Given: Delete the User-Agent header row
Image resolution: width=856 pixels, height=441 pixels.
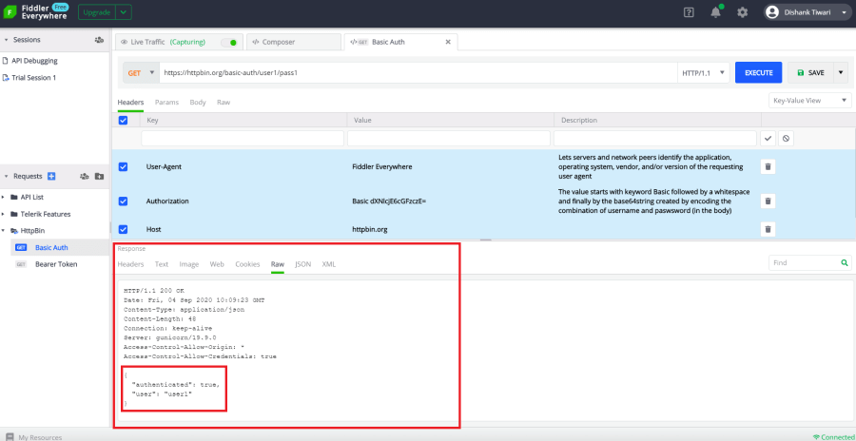Looking at the screenshot, I should click(x=768, y=167).
